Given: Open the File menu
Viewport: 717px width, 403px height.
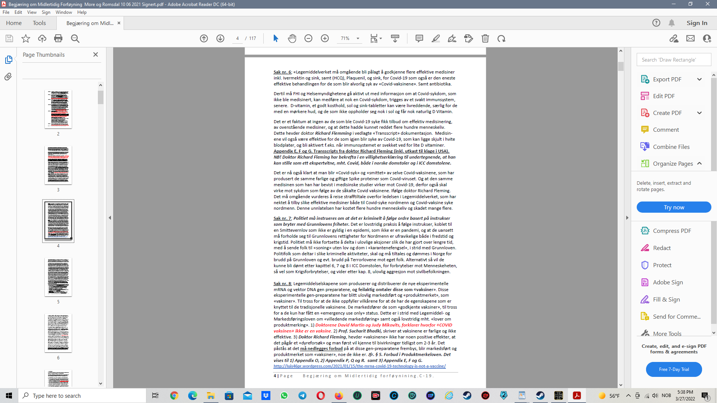Looking at the screenshot, I should coord(6,12).
